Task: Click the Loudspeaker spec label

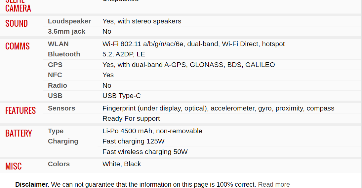Action: click(x=69, y=21)
